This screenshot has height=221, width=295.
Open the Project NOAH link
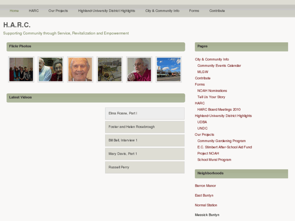[208, 153]
